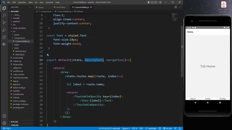232x130 pixels.
Task: Click Spaces: 4 indentation in status bar
Action: click(126, 129)
